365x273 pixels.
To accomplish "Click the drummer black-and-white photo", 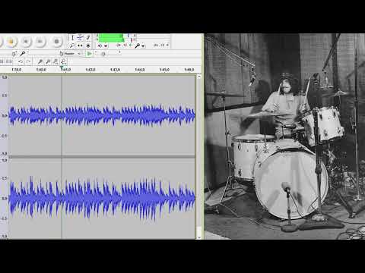I will point(284,136).
